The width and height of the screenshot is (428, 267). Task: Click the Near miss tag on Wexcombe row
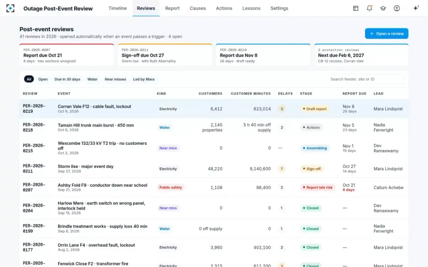(168, 148)
